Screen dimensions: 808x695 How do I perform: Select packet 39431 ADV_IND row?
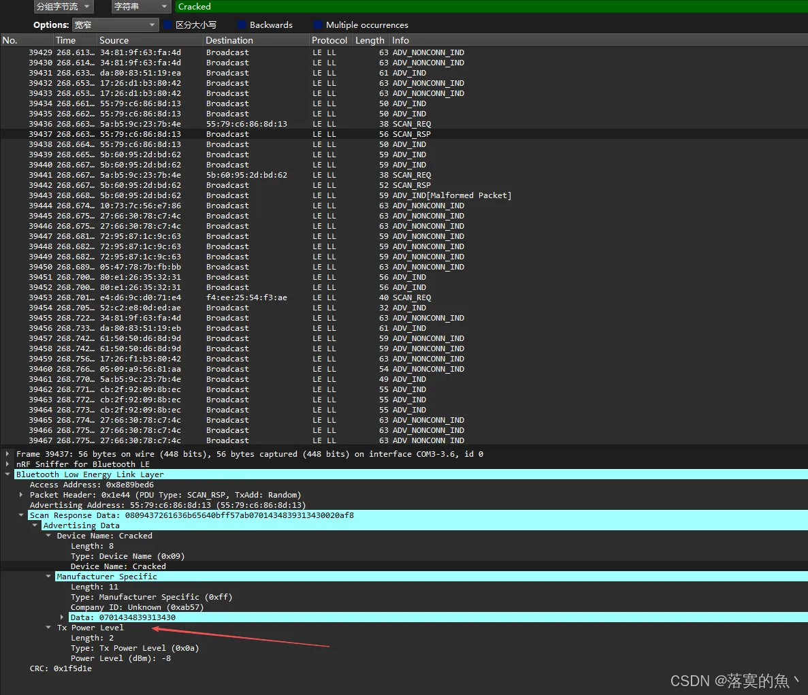[404, 73]
